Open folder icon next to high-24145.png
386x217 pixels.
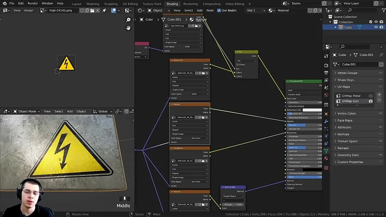tap(92, 10)
